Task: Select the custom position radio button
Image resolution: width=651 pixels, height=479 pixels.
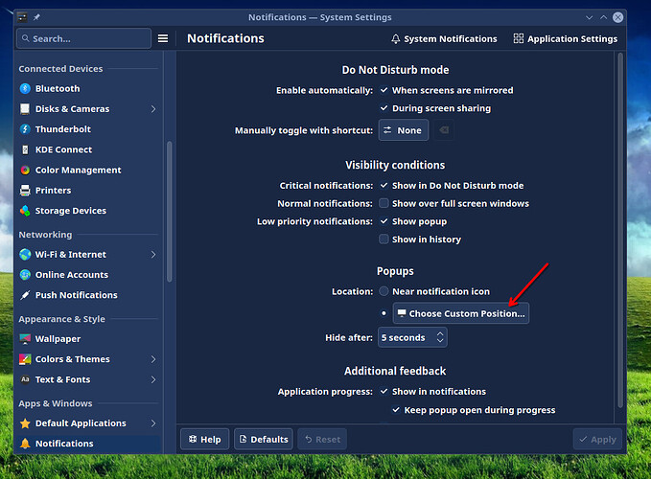Action: pos(384,313)
